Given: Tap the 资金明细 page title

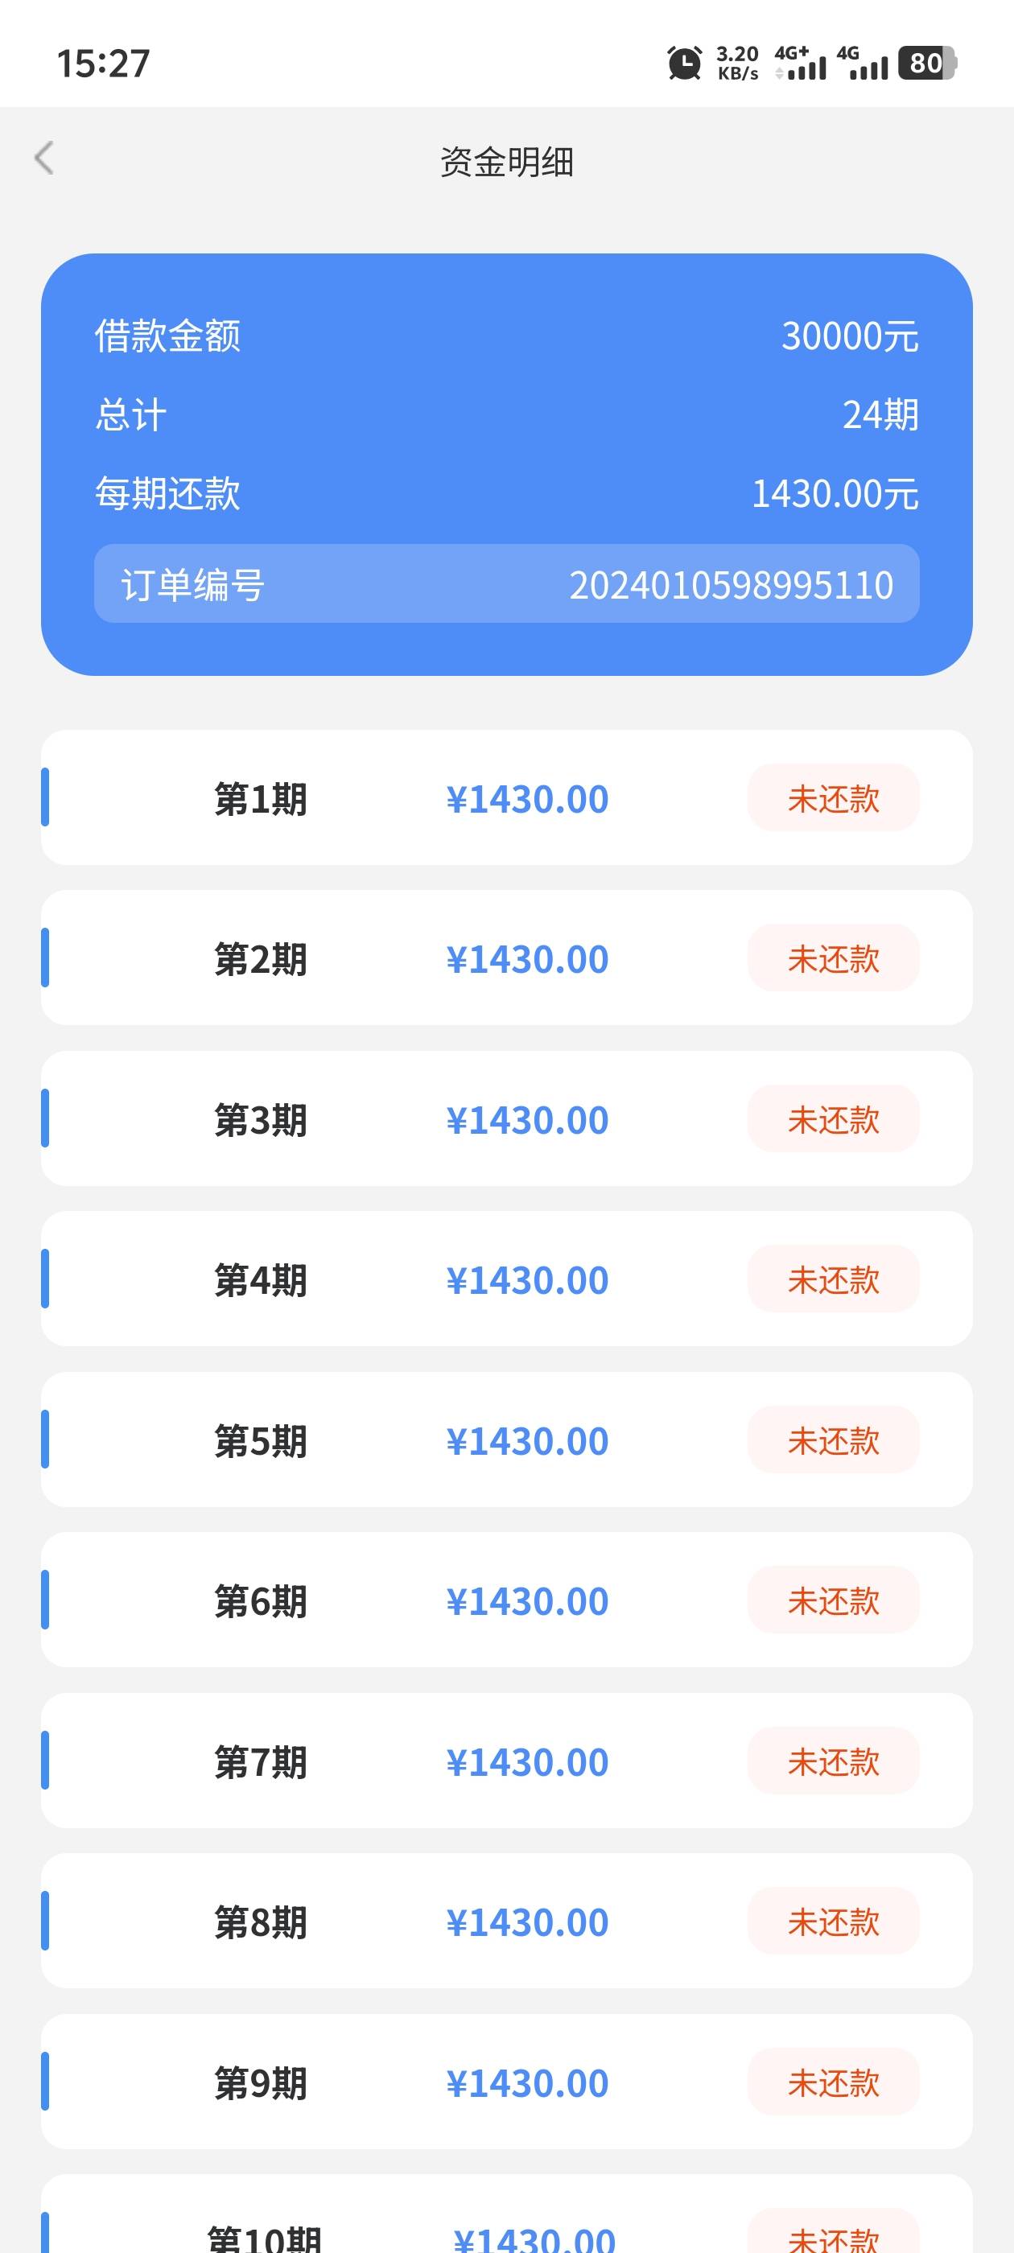Looking at the screenshot, I should coord(506,162).
